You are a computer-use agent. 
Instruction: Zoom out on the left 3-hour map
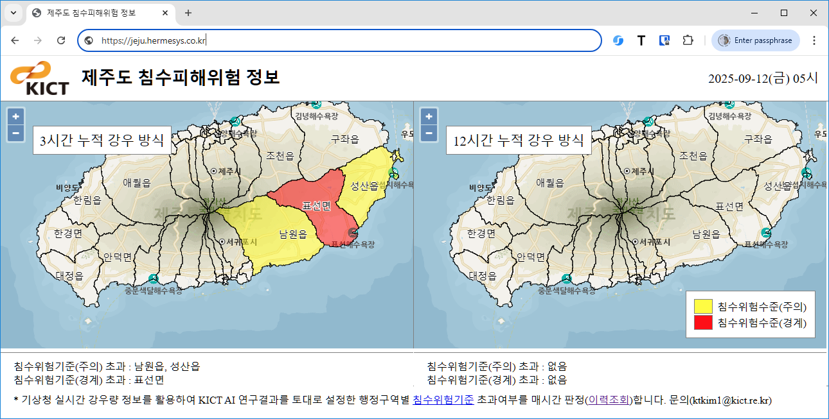point(16,133)
